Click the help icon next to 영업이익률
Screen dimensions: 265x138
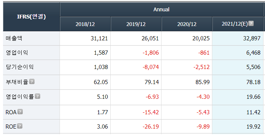[x=38, y=96]
